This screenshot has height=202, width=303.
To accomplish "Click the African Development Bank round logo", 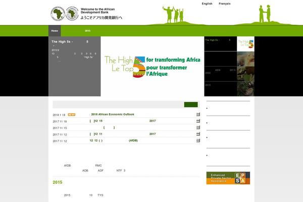I will 58,14.
